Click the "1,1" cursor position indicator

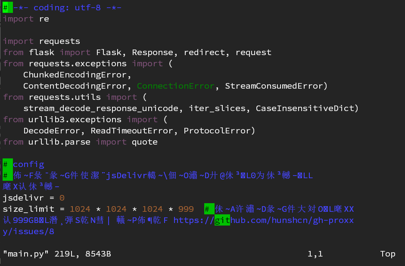(x=315, y=254)
